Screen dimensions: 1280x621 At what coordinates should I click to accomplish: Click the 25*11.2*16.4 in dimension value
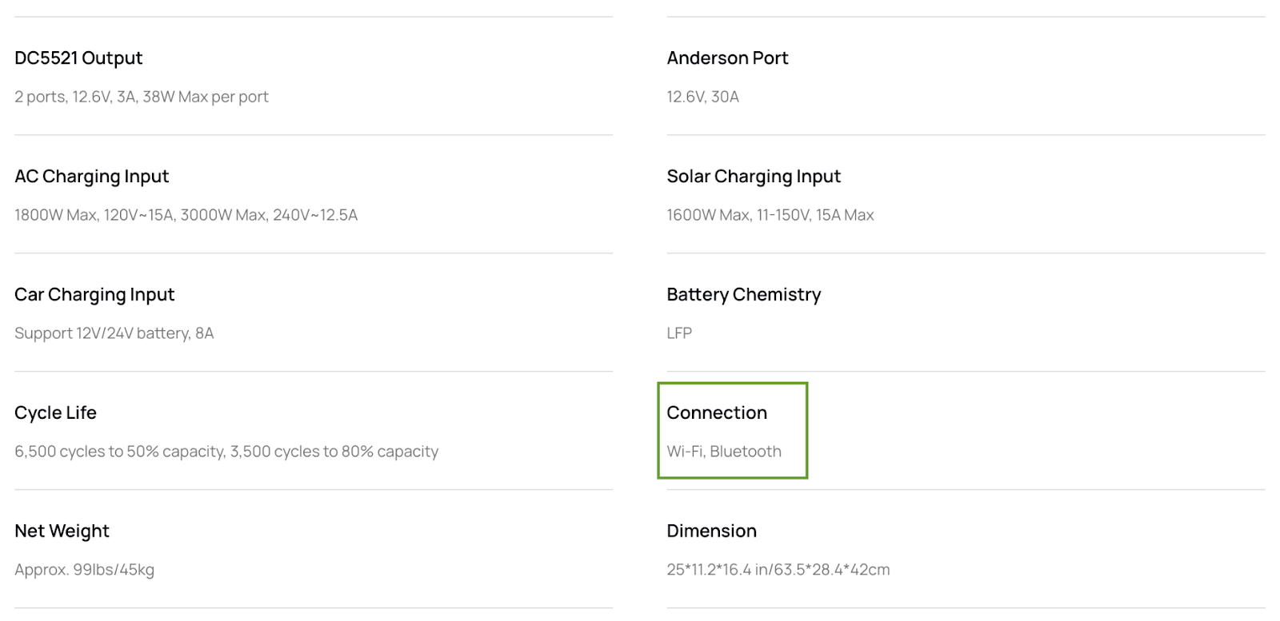tap(778, 570)
